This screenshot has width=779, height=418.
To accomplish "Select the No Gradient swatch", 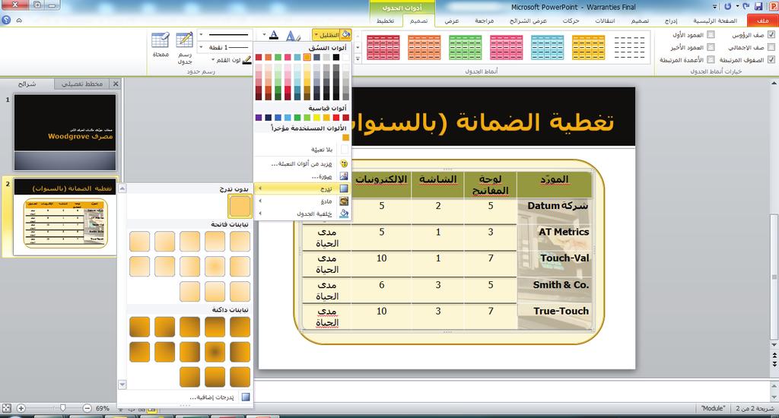I will 240,206.
